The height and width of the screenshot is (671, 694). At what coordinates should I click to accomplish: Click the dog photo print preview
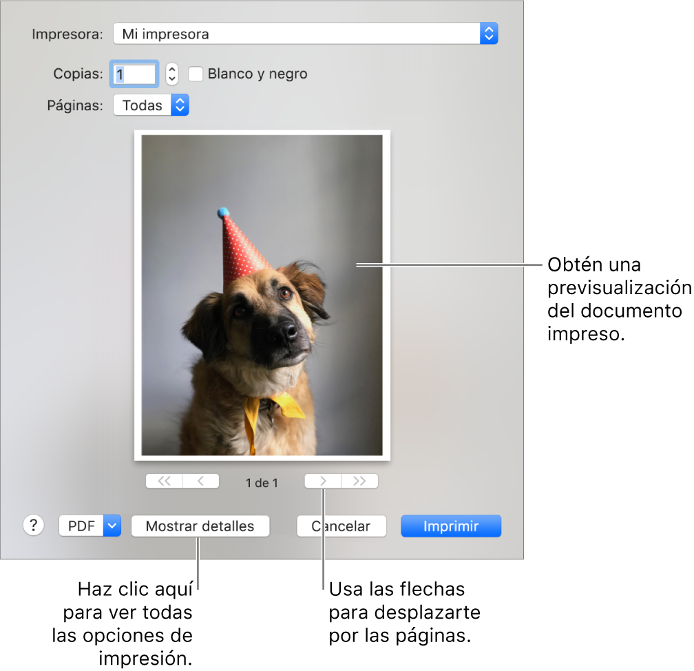pyautogui.click(x=262, y=295)
